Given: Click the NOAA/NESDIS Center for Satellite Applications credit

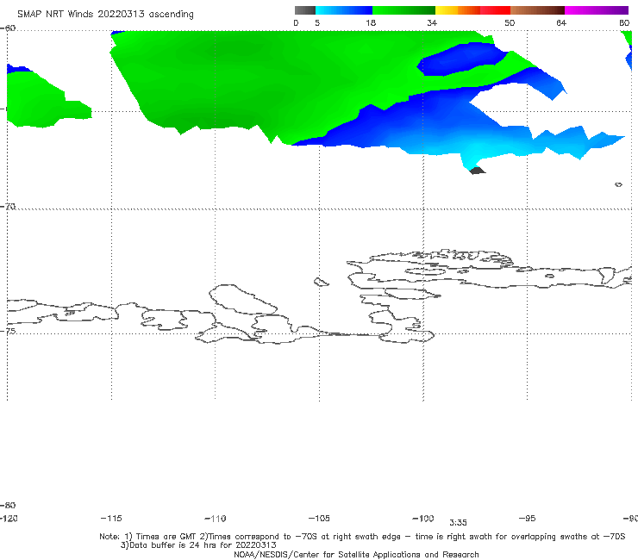Looking at the screenshot, I should [356, 555].
